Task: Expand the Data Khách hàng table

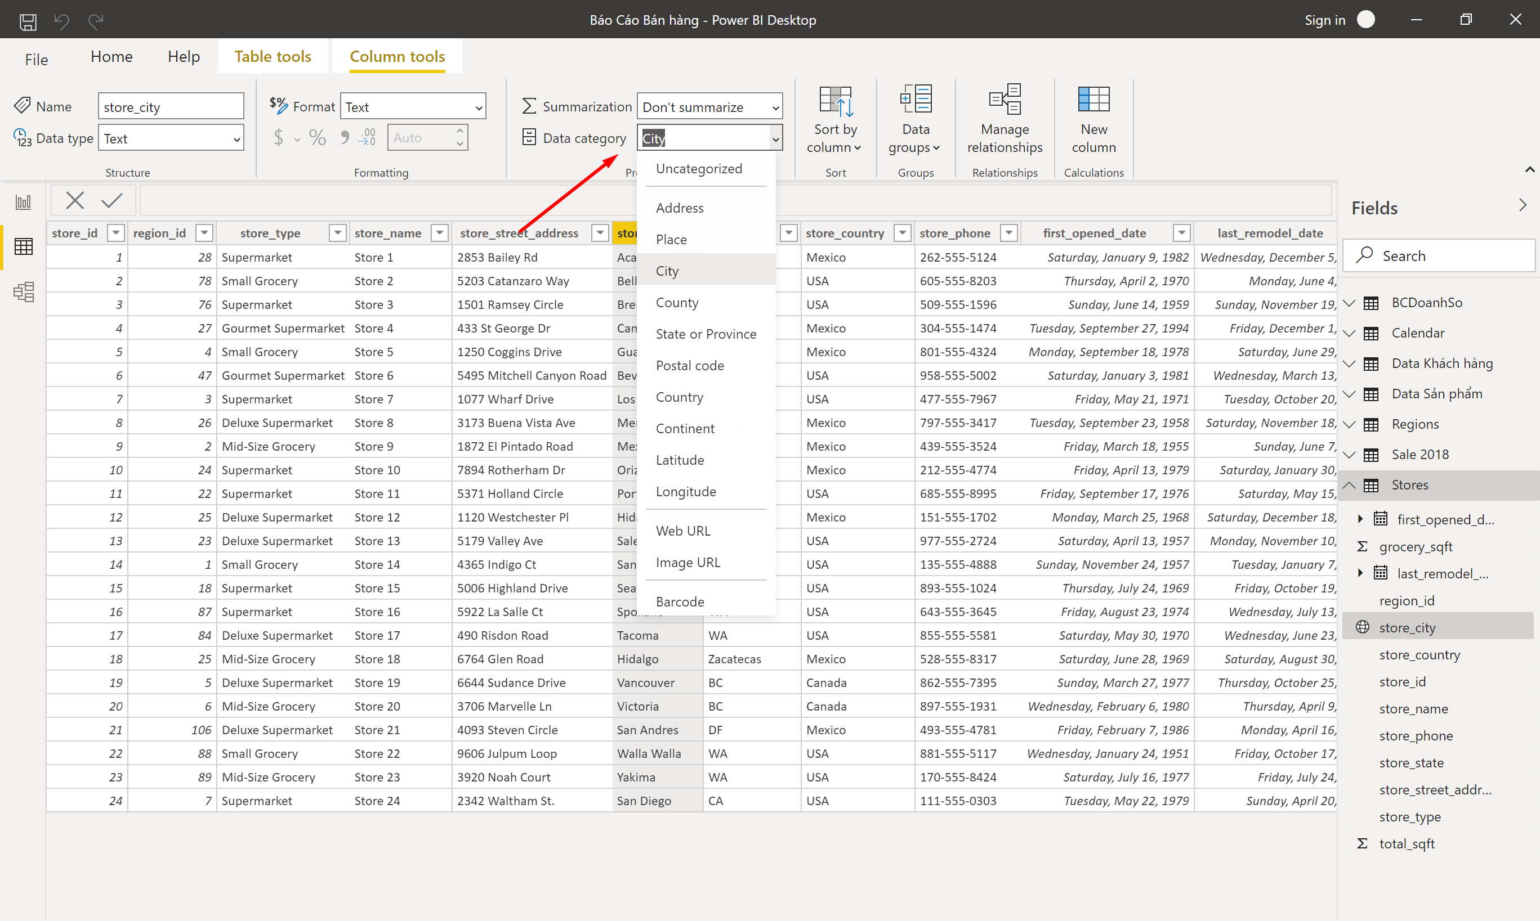Action: (x=1349, y=363)
